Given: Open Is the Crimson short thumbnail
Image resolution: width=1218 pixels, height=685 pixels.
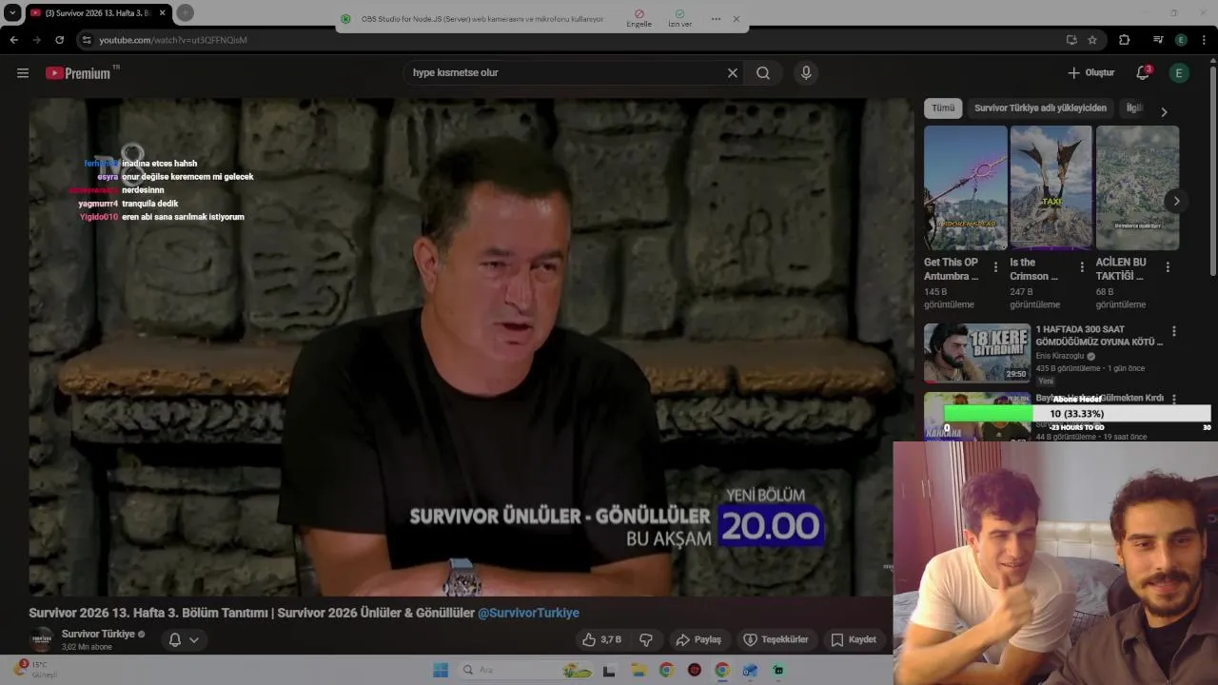Looking at the screenshot, I should pos(1051,188).
